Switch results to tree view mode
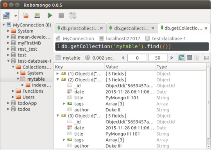 (x=182, y=58)
